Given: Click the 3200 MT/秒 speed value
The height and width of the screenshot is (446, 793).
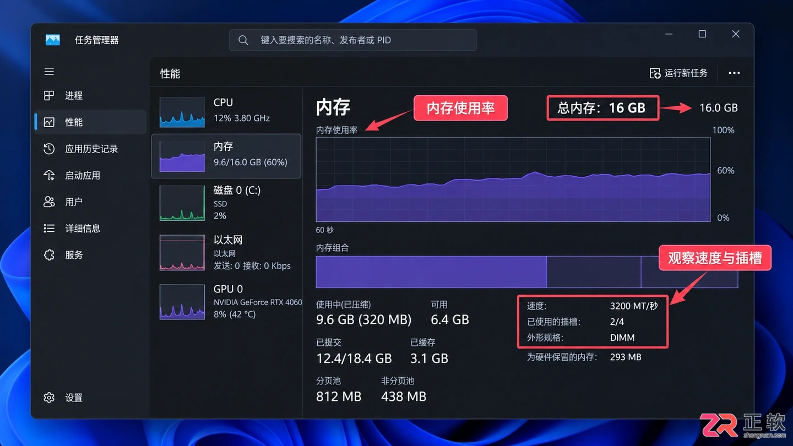Looking at the screenshot, I should 634,306.
